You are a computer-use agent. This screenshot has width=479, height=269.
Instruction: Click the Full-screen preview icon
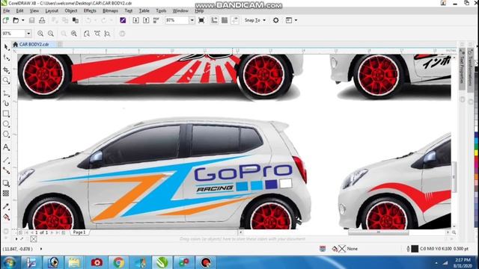[201, 20]
